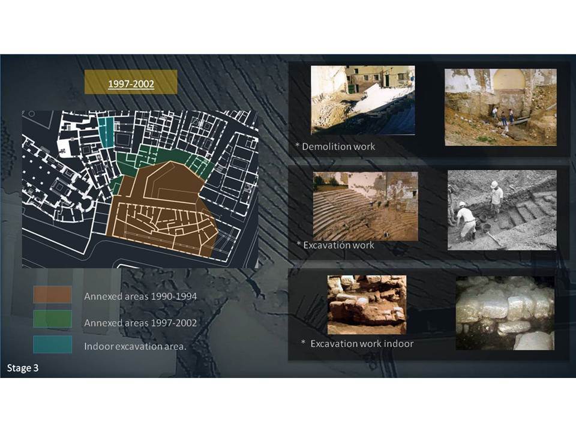Select the teal indoor excavation legend swatch
This screenshot has width=576, height=432.
(52, 344)
